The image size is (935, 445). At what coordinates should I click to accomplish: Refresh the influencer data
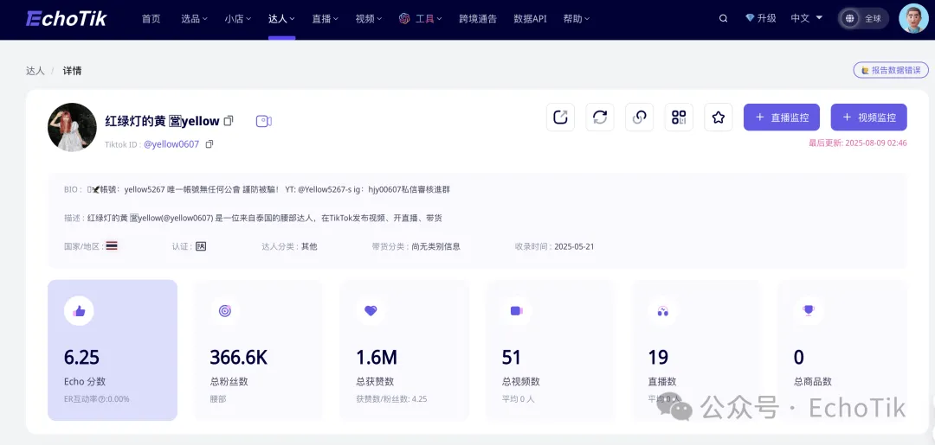coord(600,117)
